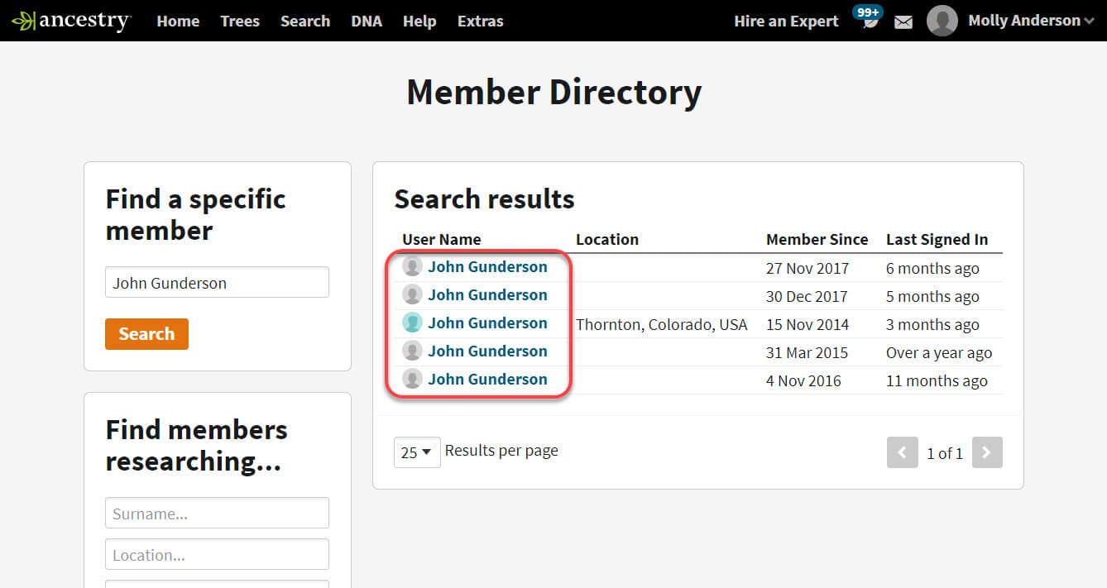Open the results per page dropdown
Viewport: 1107px width, 588px height.
pyautogui.click(x=416, y=452)
